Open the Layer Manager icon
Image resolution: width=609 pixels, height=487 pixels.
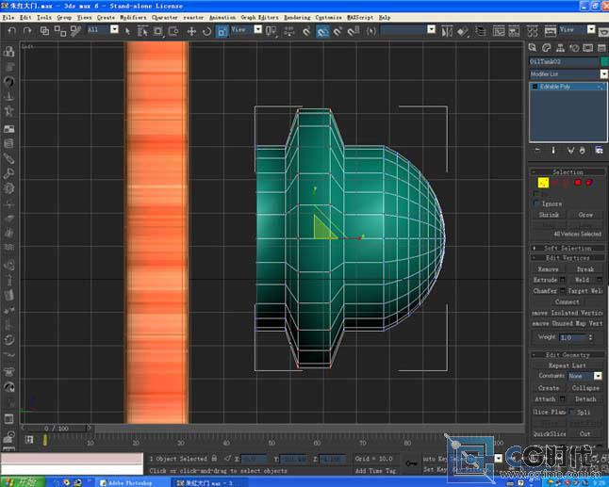click(481, 31)
